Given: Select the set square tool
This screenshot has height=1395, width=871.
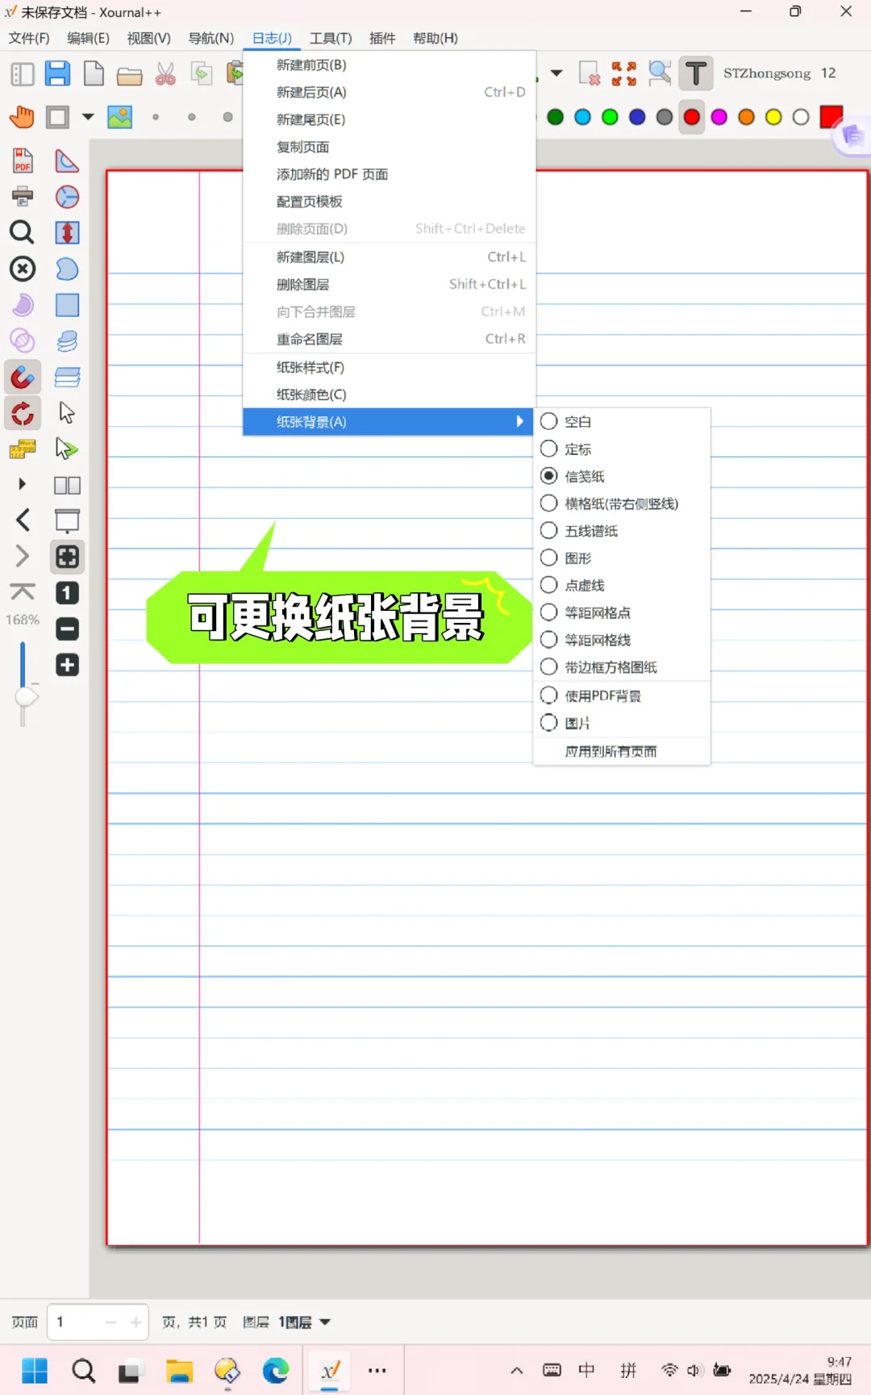Looking at the screenshot, I should pyautogui.click(x=67, y=161).
